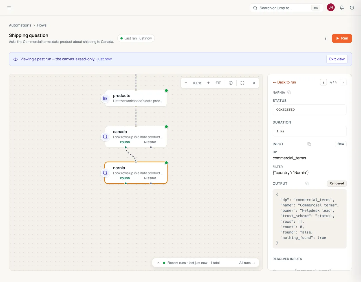
Task: Click the 100% zoom level
Action: click(197, 83)
